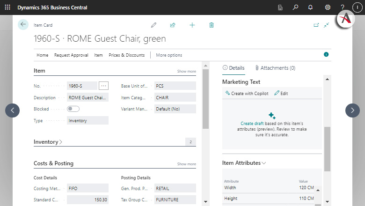Click the Dynamics 365 Business Central title
Screen dimensions: 365x206
coord(52,7)
